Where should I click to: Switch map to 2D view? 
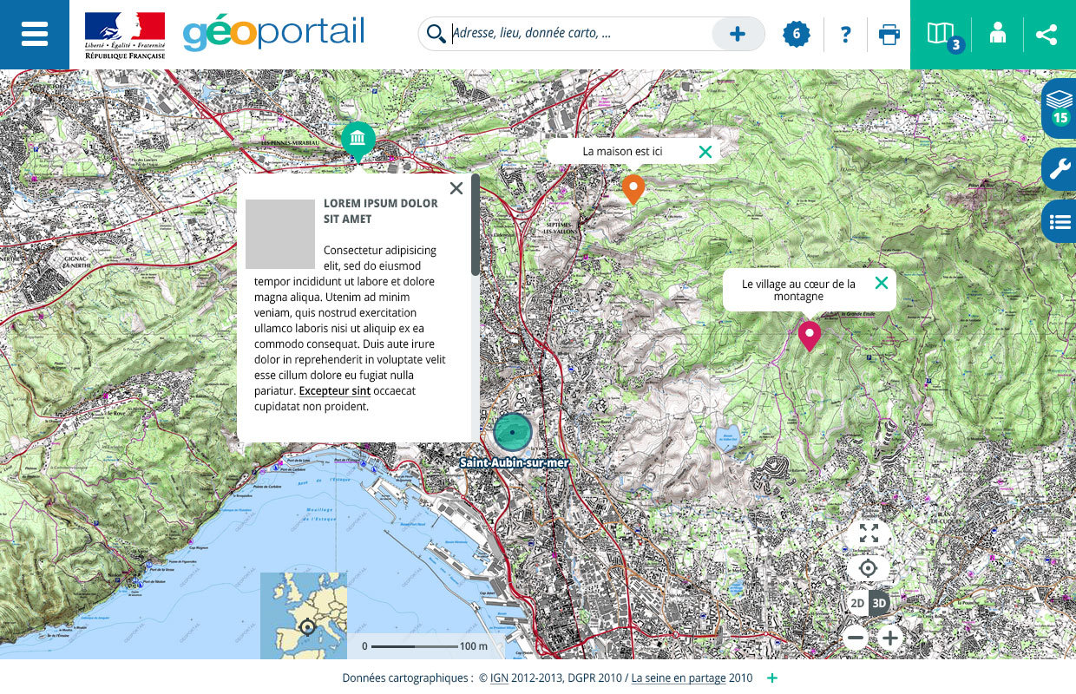[x=857, y=604]
